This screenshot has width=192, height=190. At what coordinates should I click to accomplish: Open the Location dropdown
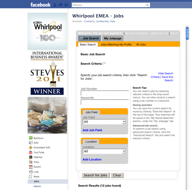coord(104,151)
